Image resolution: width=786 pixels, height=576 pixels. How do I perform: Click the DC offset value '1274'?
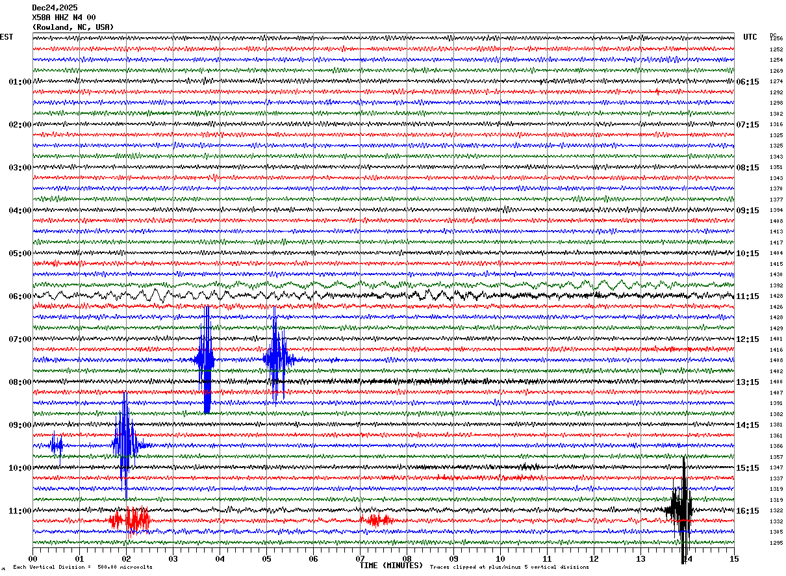coord(776,82)
